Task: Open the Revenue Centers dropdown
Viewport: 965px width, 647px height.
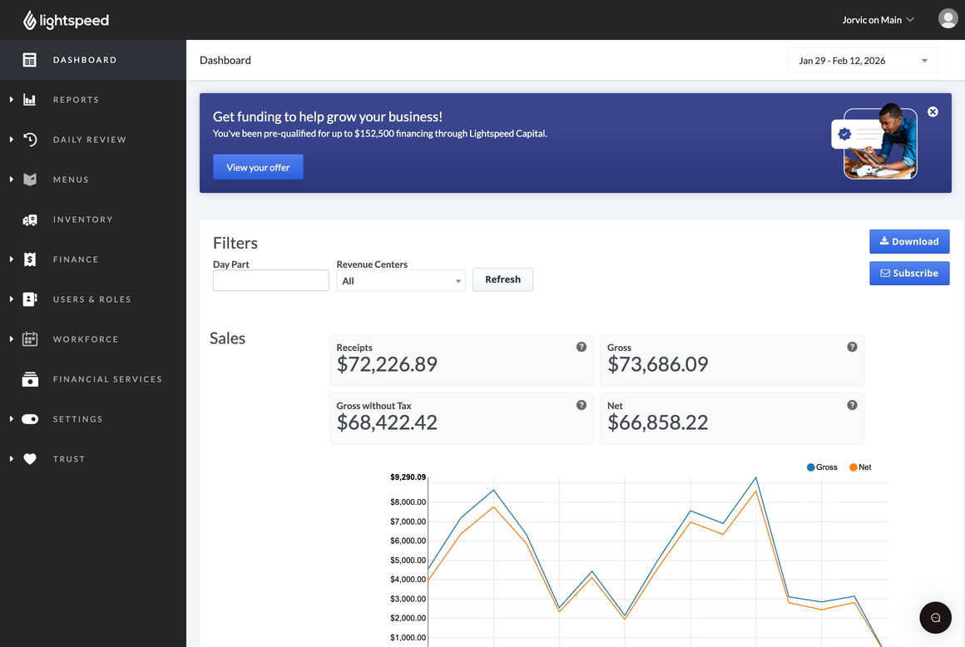Action: (x=401, y=281)
